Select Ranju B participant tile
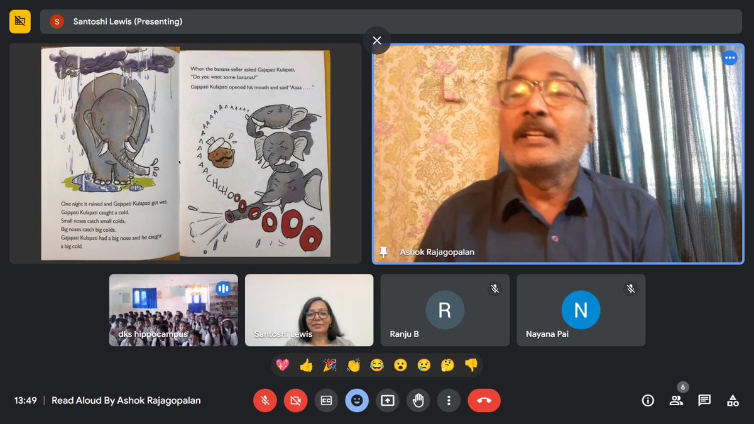 click(x=445, y=310)
